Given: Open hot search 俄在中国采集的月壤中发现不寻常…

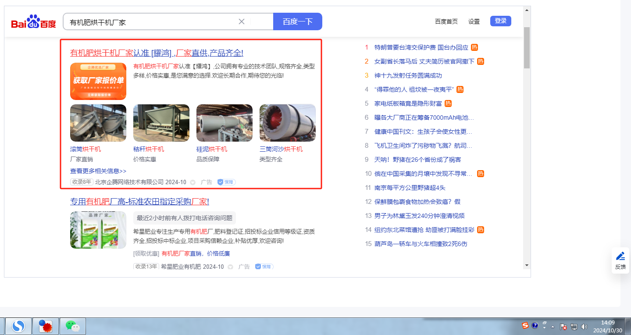Looking at the screenshot, I should 424,174.
